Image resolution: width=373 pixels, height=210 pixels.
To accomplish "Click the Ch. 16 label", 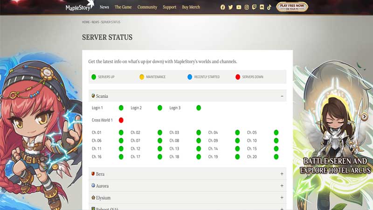I will tap(97, 157).
